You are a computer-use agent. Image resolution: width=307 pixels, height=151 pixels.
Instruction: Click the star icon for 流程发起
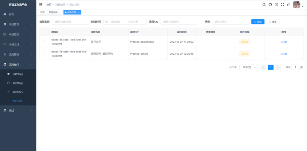(9, 74)
